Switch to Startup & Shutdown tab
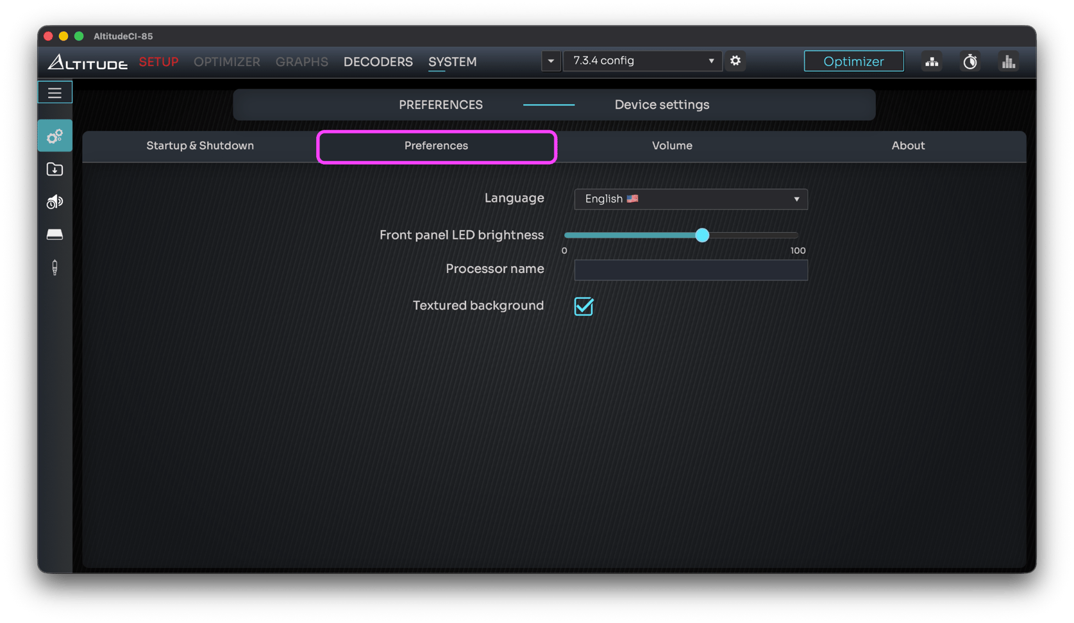 200,146
